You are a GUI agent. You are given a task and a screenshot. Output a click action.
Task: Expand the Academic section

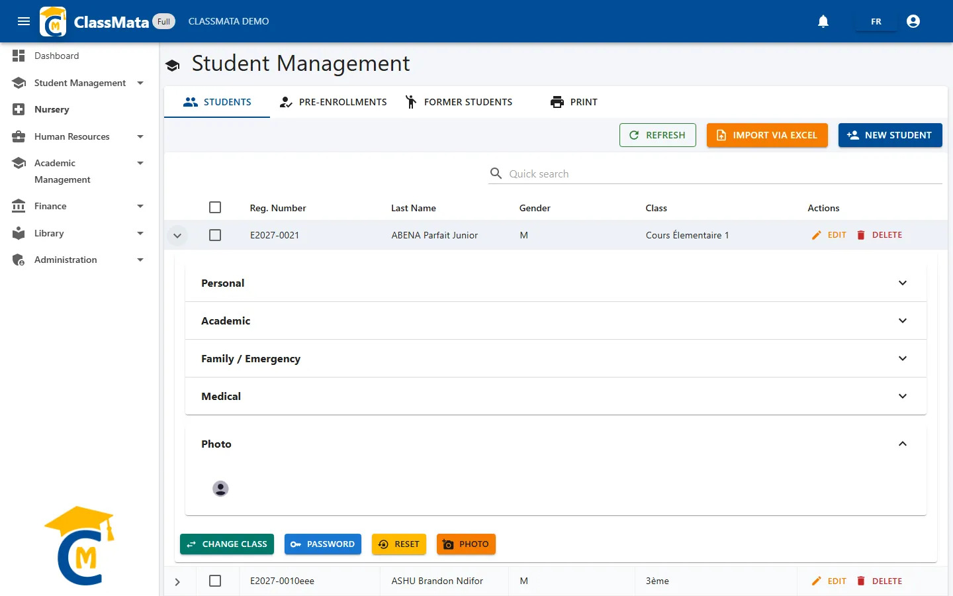(556, 321)
